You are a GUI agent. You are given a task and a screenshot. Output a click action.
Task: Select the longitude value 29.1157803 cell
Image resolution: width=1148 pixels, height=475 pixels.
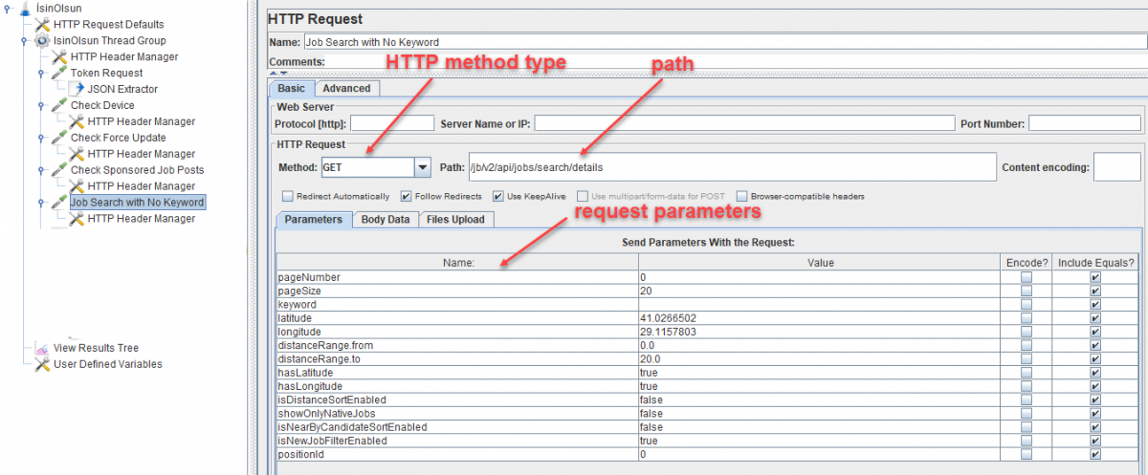tap(820, 331)
